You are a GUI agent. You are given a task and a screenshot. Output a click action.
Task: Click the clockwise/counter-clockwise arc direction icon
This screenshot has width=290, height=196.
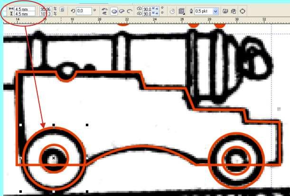coord(172,10)
